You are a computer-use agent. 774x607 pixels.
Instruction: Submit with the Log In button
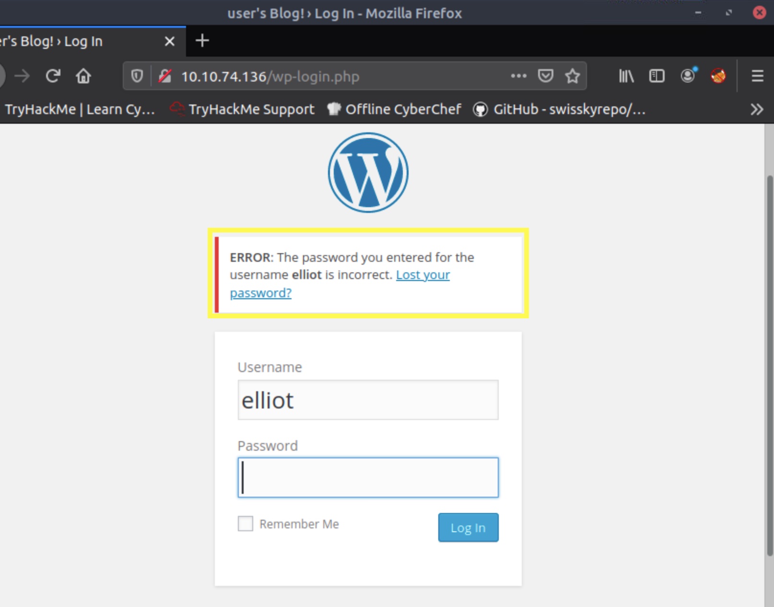tap(468, 527)
